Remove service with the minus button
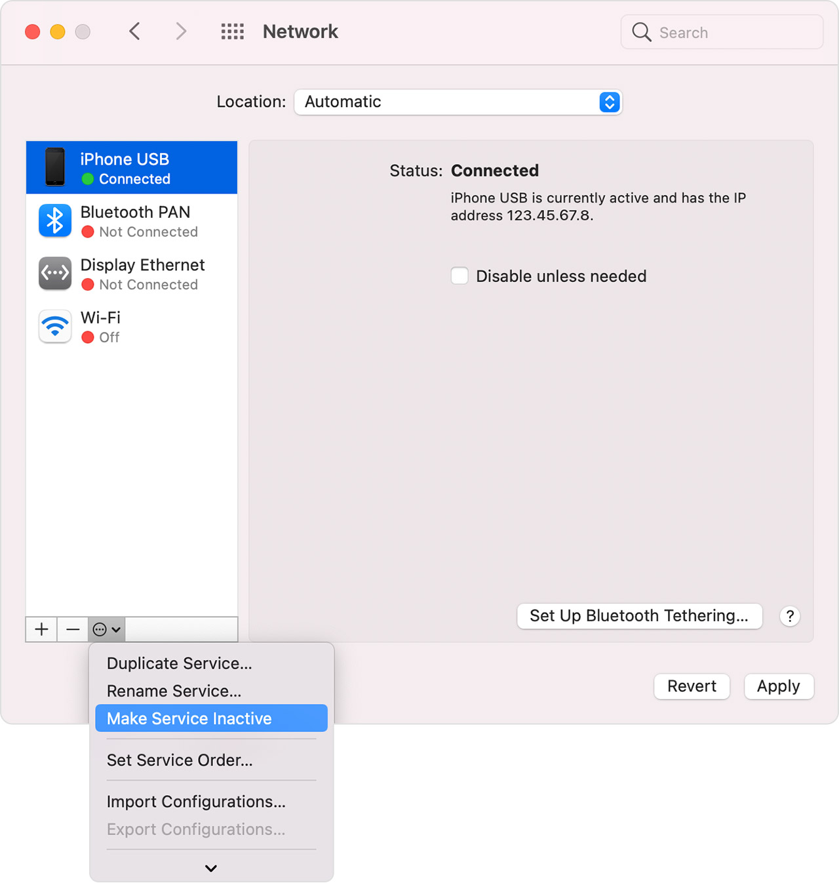This screenshot has height=883, width=839. click(73, 630)
